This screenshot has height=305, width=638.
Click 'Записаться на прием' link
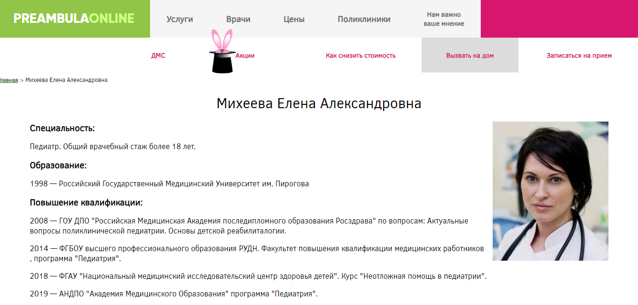pyautogui.click(x=579, y=56)
